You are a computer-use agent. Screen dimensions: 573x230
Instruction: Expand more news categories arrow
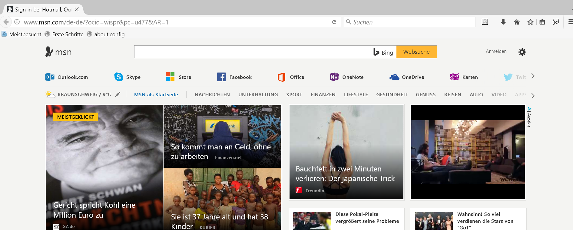[x=533, y=96]
